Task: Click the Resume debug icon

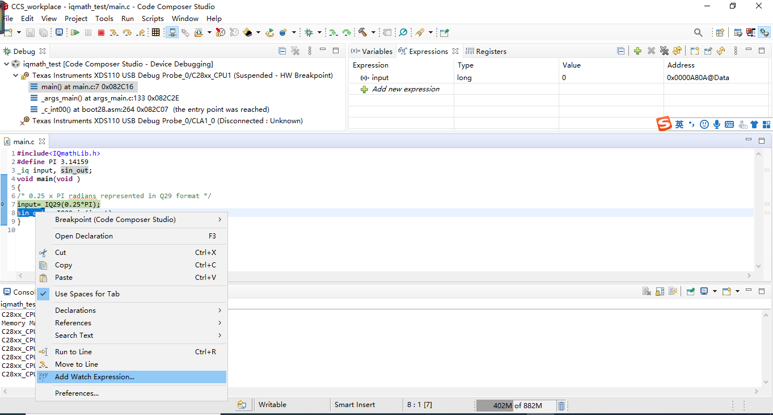Action: coord(75,32)
